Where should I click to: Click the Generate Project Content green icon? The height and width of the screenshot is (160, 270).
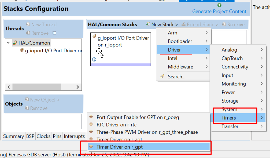pos(219,5)
